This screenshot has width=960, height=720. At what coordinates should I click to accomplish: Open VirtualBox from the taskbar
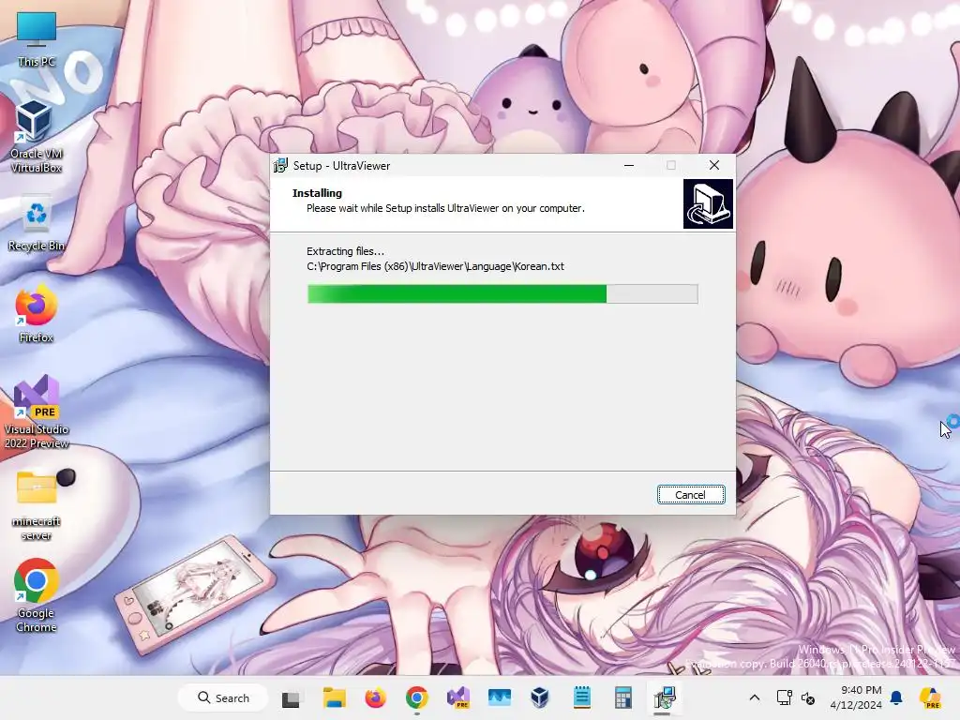[540, 697]
